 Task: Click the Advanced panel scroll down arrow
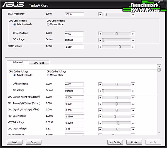(159, 133)
